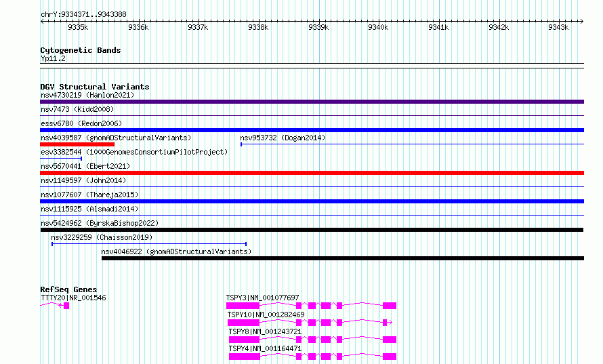Click the TTTY20 magenta exon glyph
This screenshot has height=364, width=603.
click(x=66, y=306)
